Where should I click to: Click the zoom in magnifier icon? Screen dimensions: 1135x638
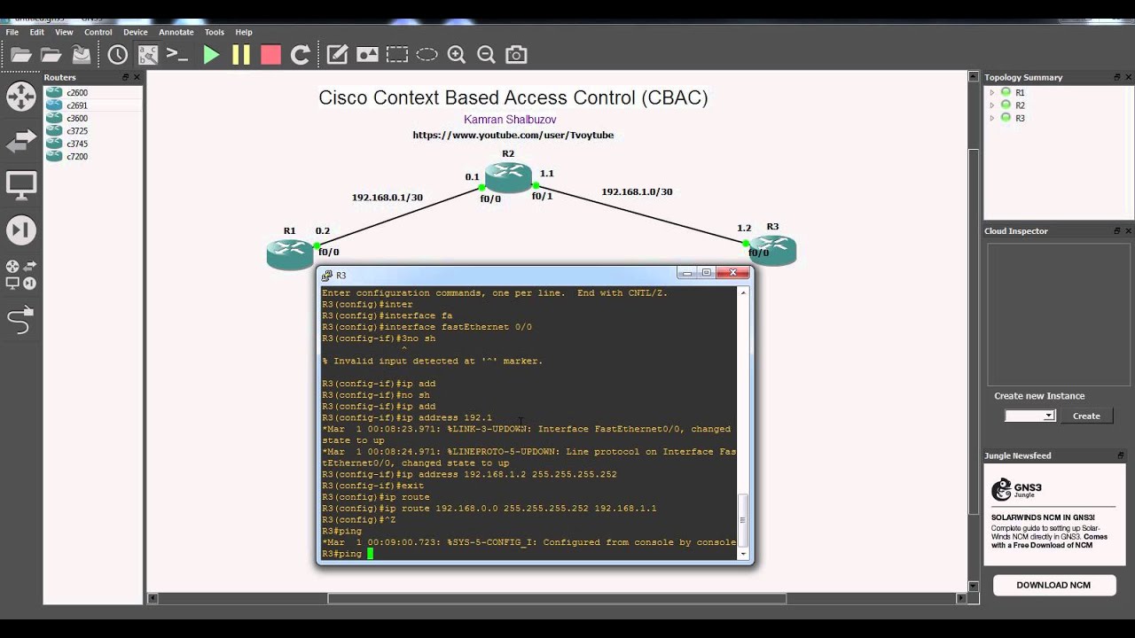coord(457,55)
